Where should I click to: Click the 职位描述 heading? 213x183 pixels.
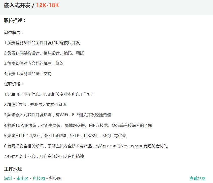tap(15, 20)
